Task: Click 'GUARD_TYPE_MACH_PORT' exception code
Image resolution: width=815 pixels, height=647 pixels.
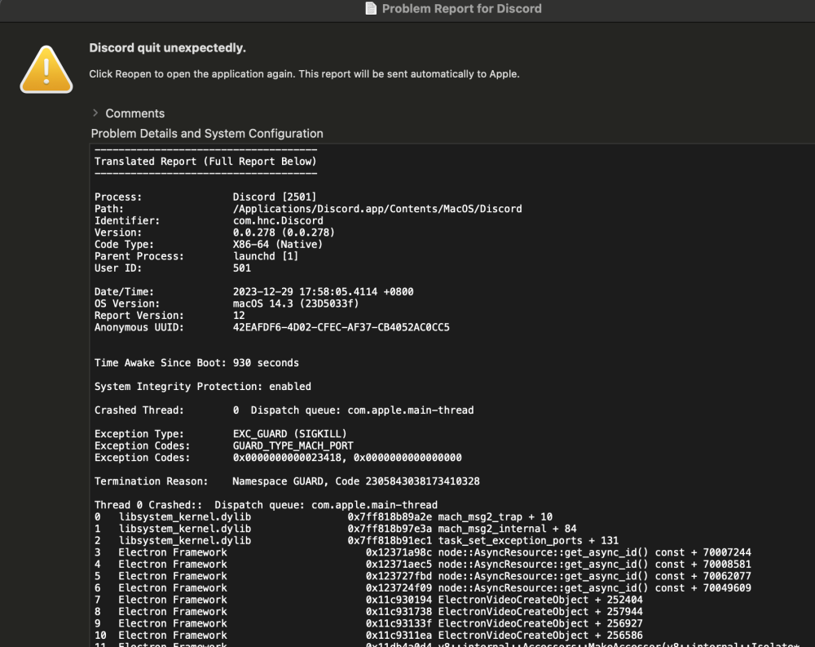Action: 293,445
